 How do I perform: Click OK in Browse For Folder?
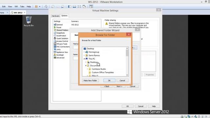109,81
